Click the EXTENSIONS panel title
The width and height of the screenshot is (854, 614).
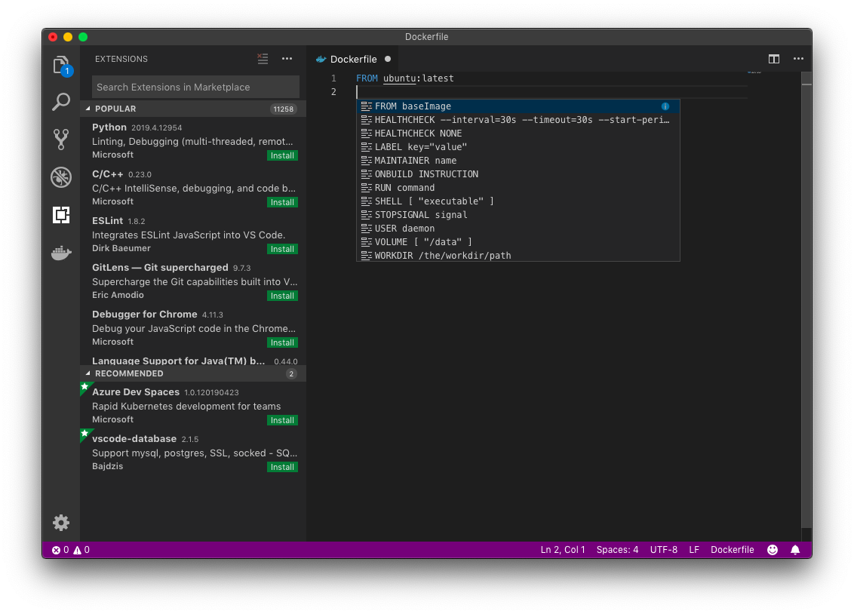pyautogui.click(x=121, y=59)
